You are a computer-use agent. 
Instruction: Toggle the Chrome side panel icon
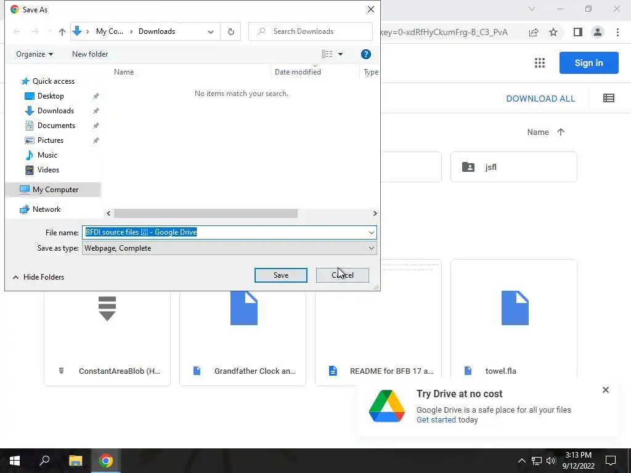coord(578,32)
